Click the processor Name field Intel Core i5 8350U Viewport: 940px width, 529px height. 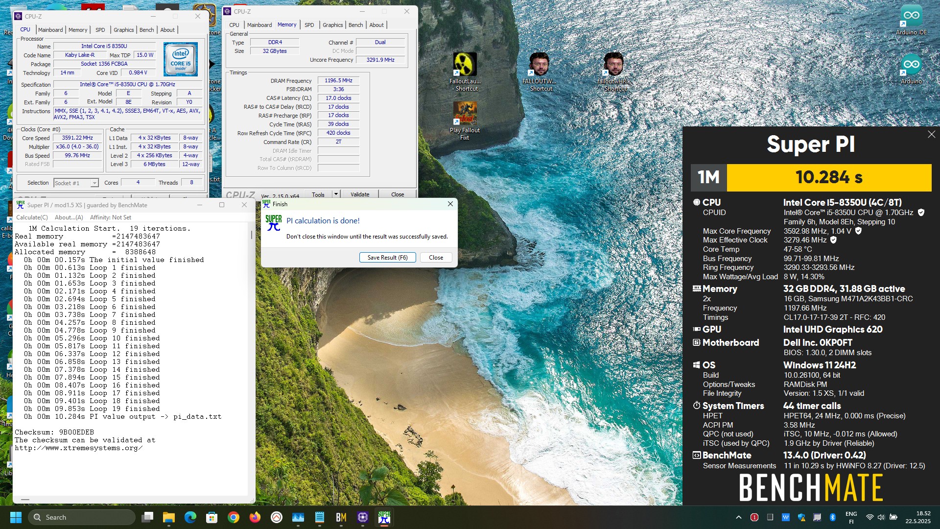pos(104,46)
